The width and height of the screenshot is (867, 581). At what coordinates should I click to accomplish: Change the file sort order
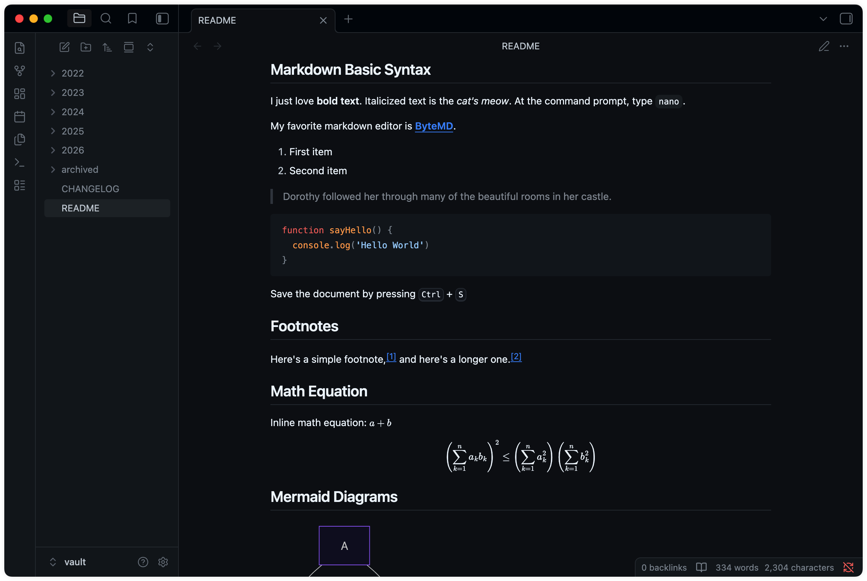click(107, 47)
